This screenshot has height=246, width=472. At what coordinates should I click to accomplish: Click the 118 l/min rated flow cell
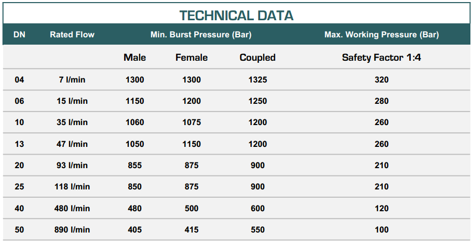coord(72,187)
